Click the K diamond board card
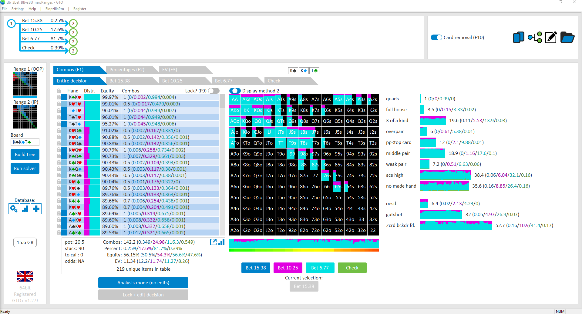 (x=304, y=71)
